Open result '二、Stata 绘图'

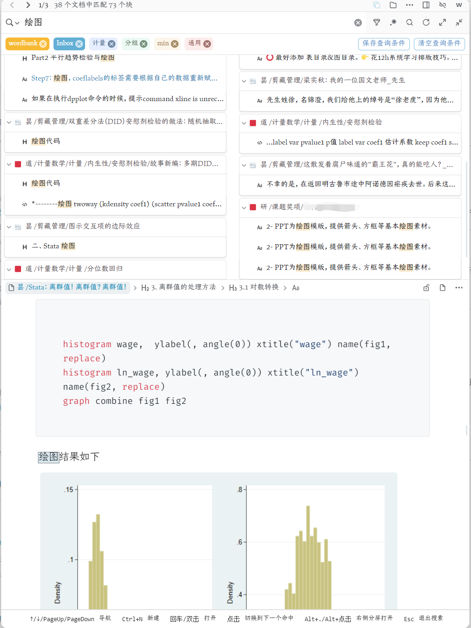[115, 247]
